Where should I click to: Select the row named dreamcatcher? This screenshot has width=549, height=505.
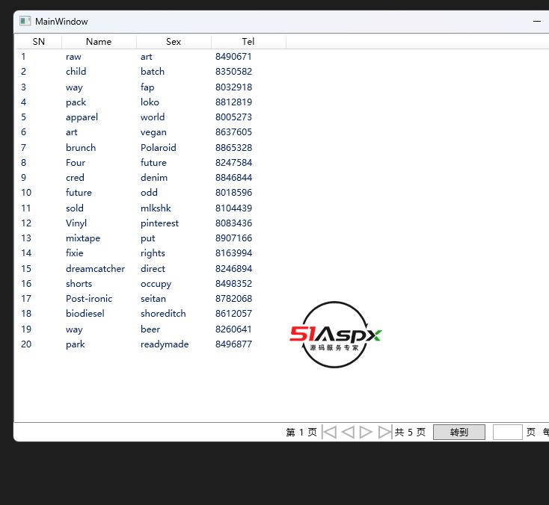point(95,268)
